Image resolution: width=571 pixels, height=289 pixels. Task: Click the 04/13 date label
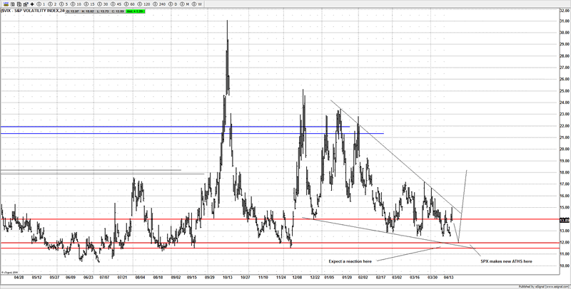449,277
